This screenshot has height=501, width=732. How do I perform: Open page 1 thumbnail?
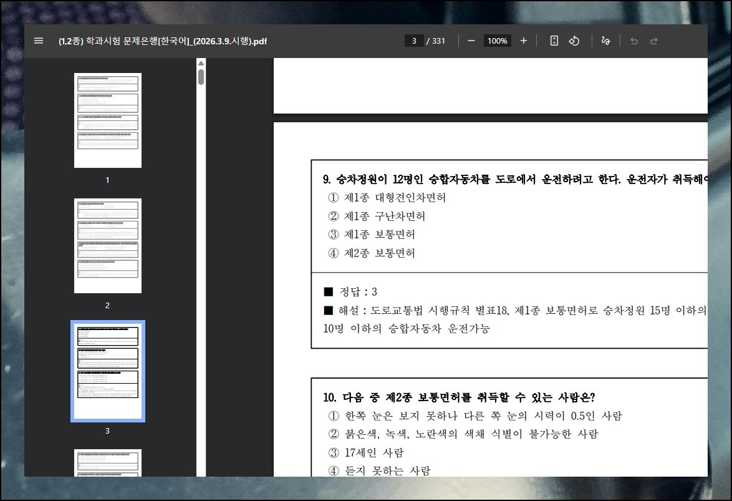click(108, 120)
